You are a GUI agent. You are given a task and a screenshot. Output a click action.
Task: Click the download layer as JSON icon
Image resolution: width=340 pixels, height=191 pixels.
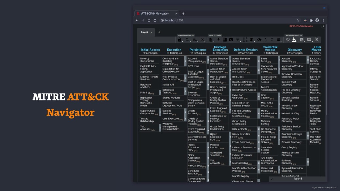coord(218,40)
